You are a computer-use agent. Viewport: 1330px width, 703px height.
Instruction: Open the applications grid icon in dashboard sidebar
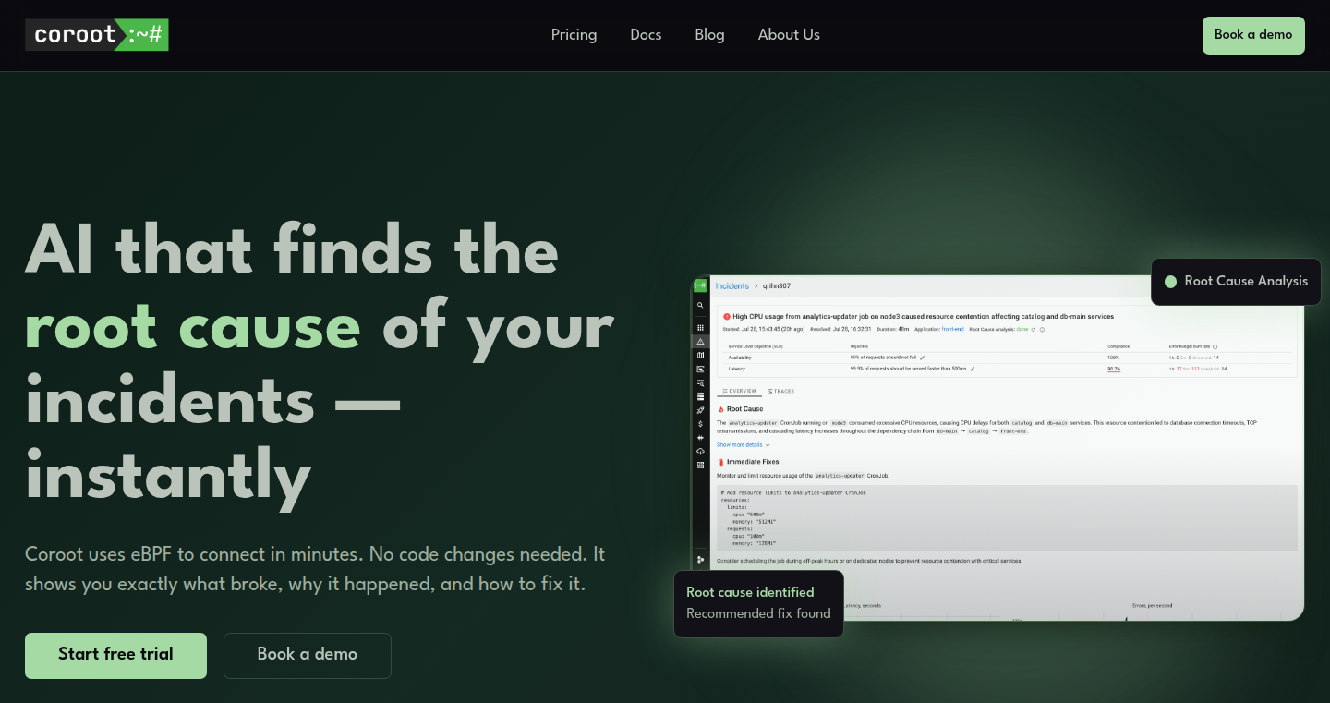coord(700,327)
